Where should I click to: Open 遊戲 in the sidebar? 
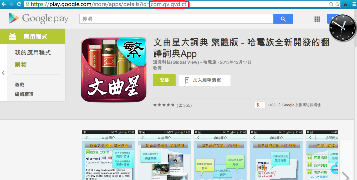click(x=19, y=84)
